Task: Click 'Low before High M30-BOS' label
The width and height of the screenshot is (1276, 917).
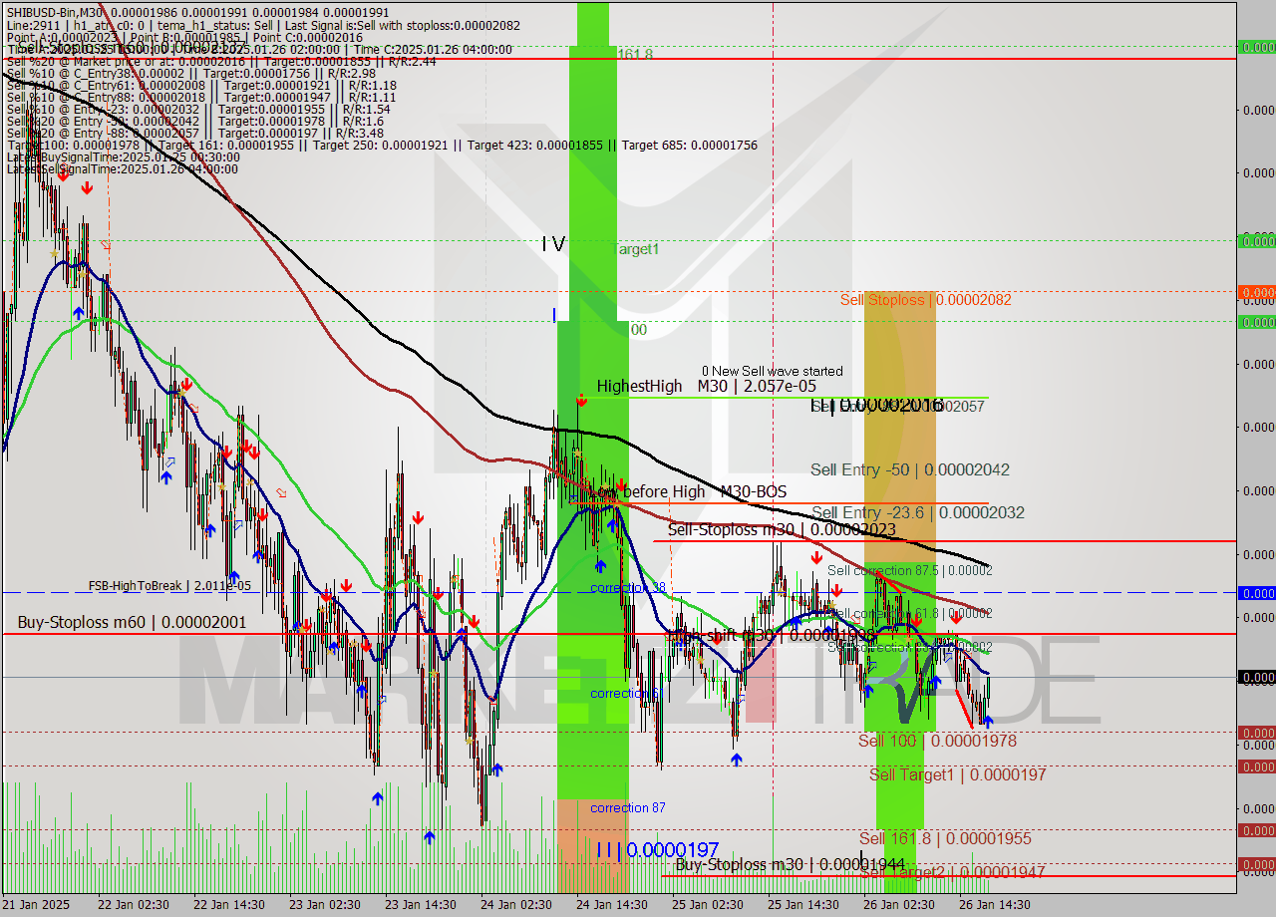Action: 691,491
